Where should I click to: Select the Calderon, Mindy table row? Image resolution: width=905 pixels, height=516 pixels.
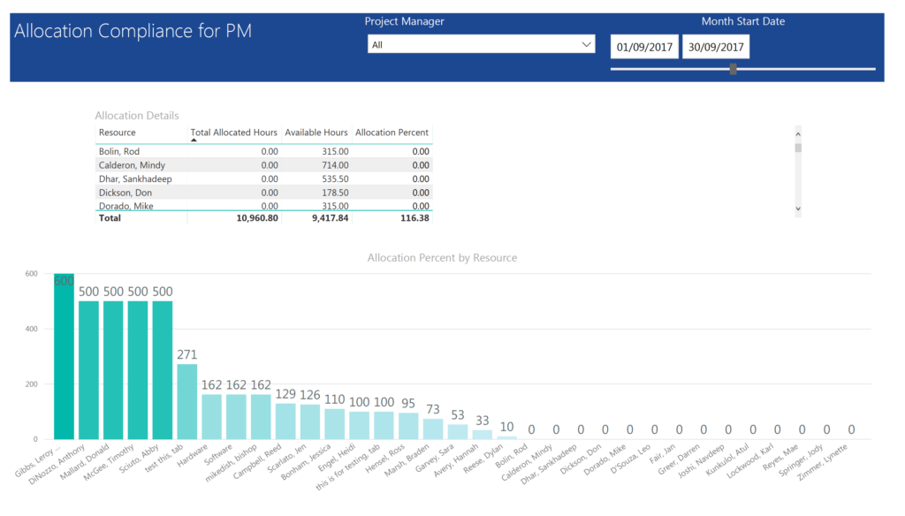pyautogui.click(x=221, y=164)
